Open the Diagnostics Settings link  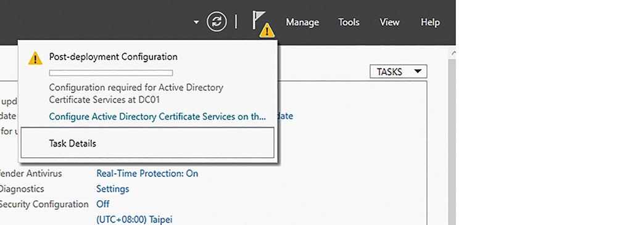pyautogui.click(x=112, y=189)
